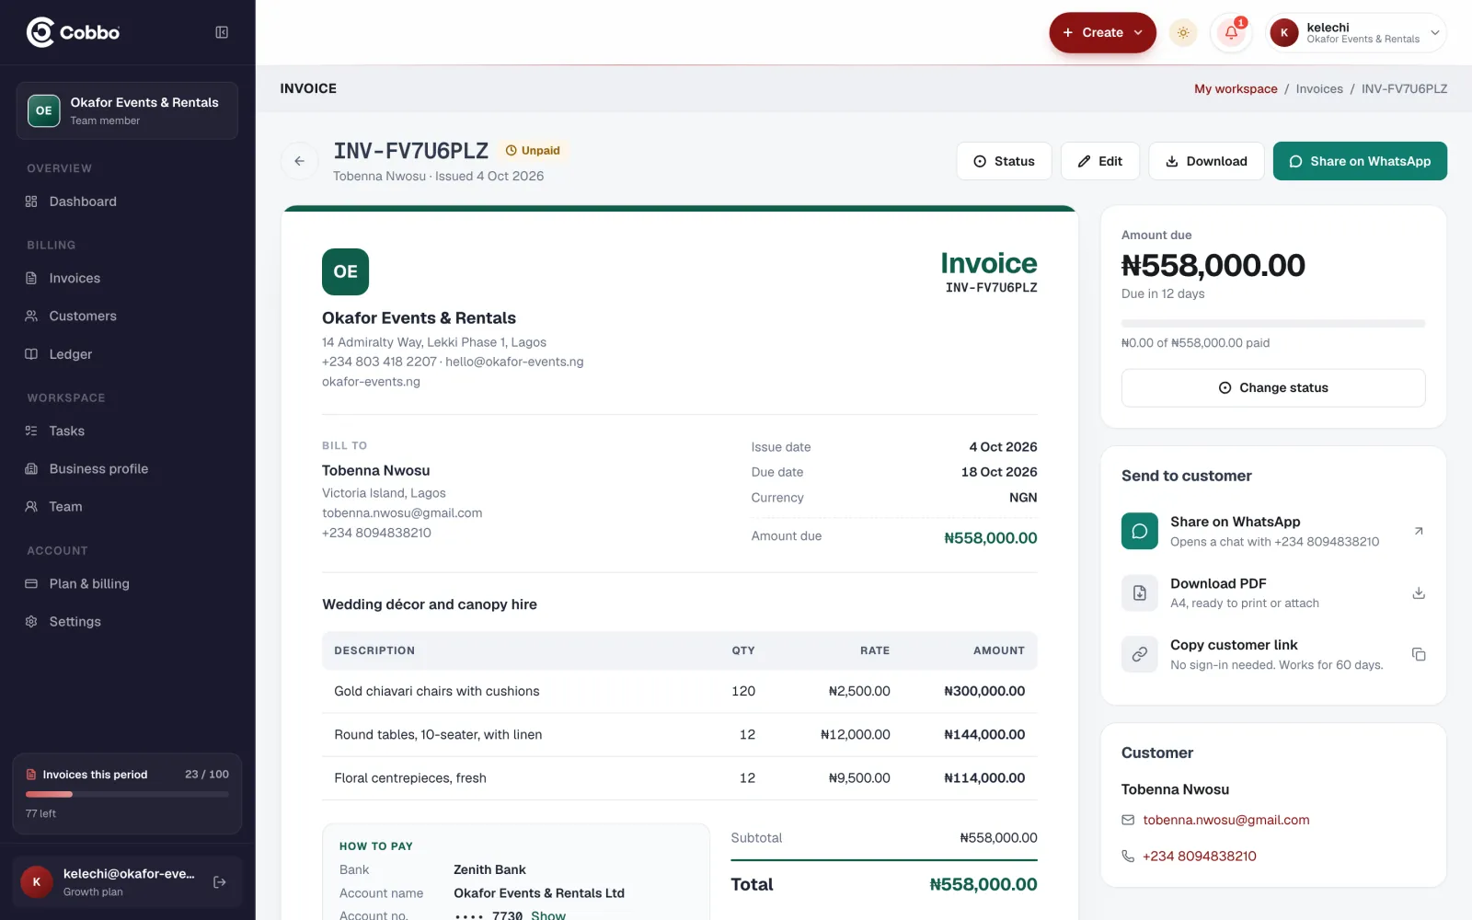Viewport: 1472px width, 920px height.
Task: Open notifications bell
Action: [1231, 32]
